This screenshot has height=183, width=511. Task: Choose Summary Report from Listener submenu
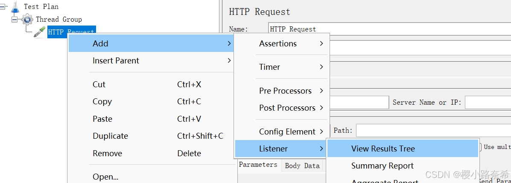(x=382, y=166)
